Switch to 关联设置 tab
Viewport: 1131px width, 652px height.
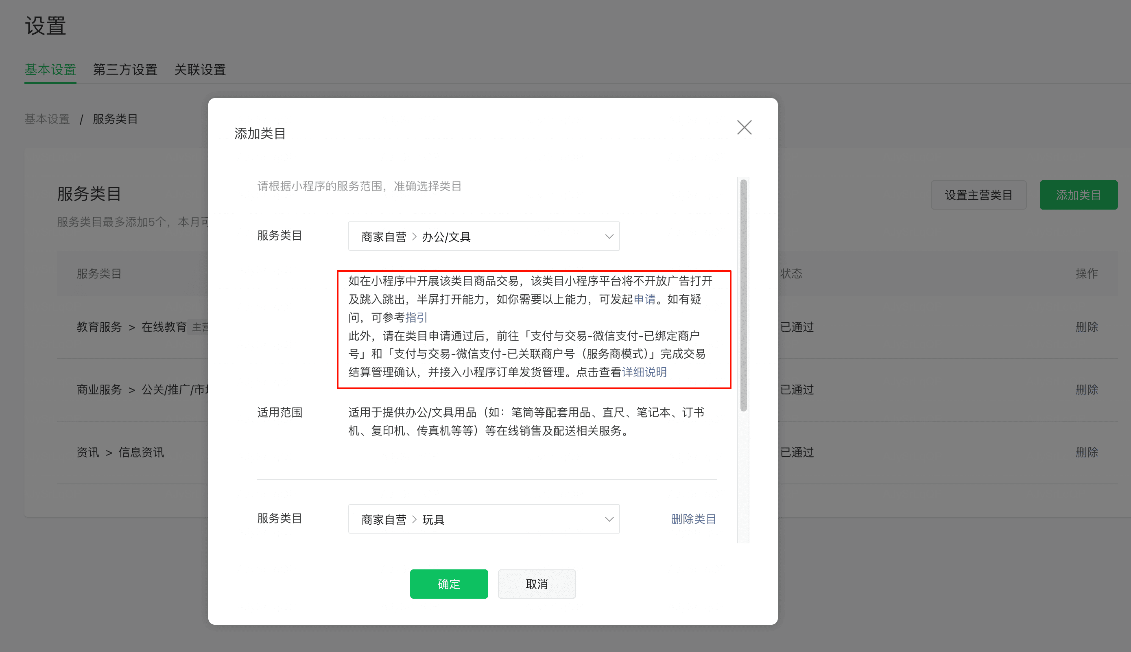[200, 70]
